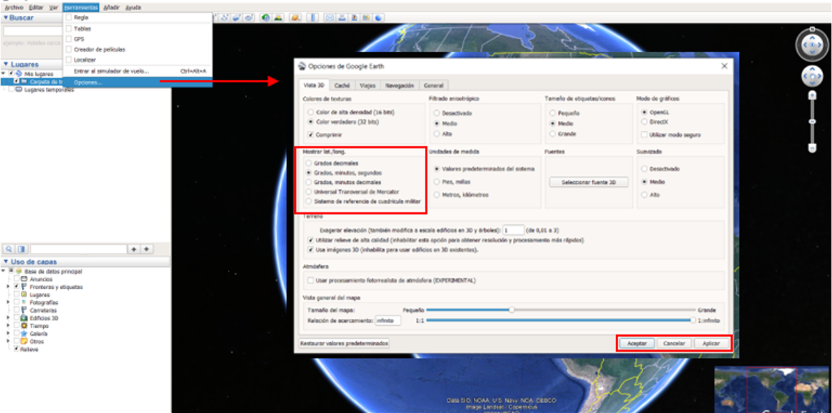Collapse the Uso de capas panel

(x=6, y=262)
